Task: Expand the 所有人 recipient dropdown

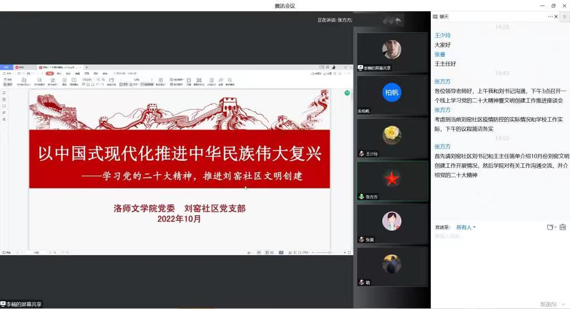Action: point(466,227)
